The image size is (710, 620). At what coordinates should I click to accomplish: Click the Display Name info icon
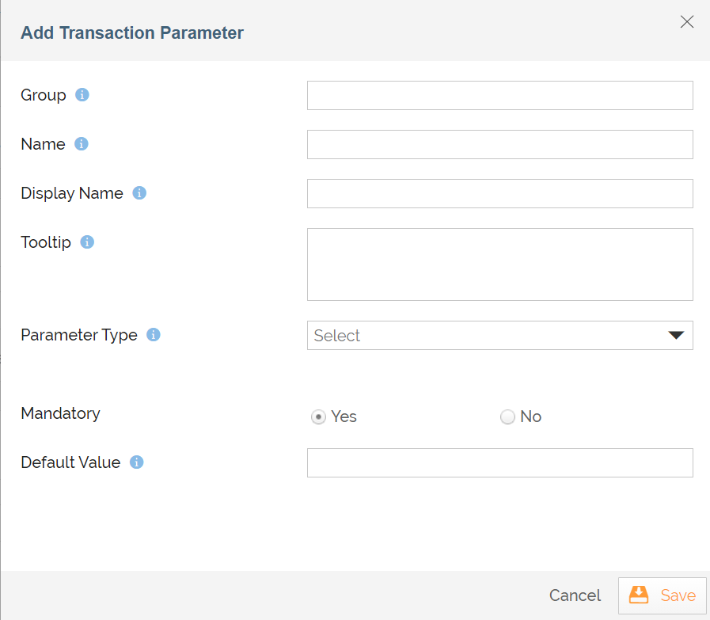(x=139, y=193)
